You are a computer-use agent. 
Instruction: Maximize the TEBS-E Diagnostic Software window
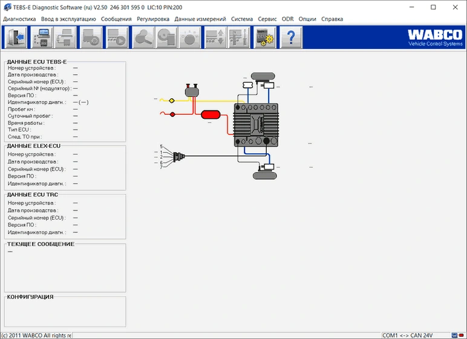(x=433, y=7)
